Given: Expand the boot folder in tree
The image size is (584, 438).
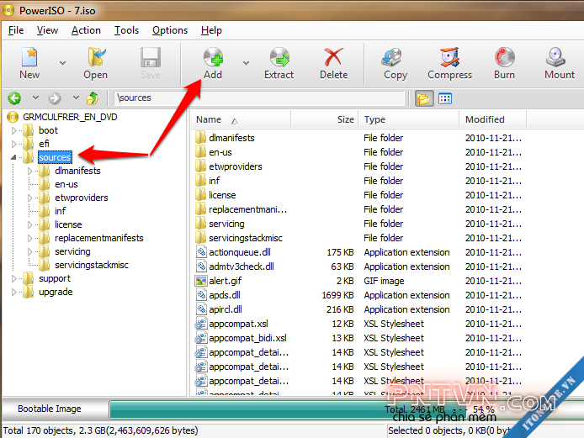Looking at the screenshot, I should pos(14,130).
